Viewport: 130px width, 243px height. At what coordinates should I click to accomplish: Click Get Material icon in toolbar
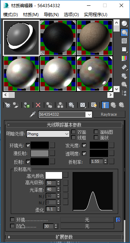point(8,105)
